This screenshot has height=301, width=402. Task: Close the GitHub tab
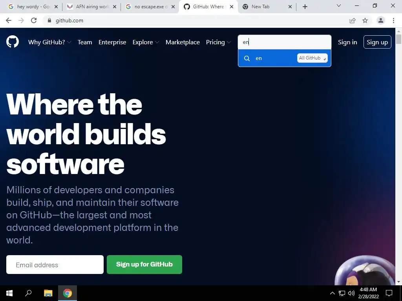232,7
